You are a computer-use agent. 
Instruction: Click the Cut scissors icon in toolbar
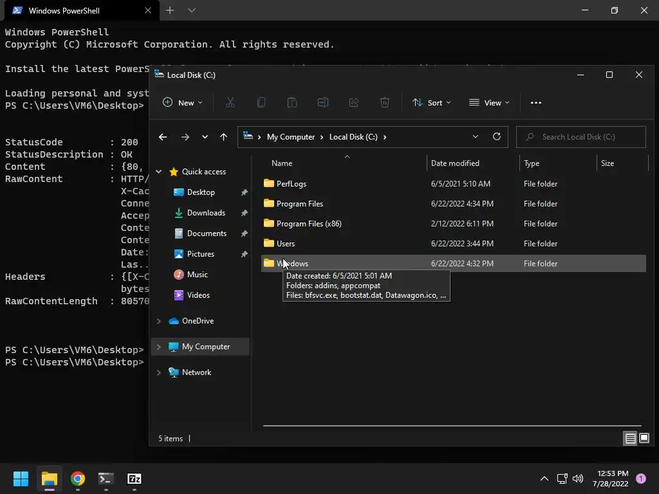[x=230, y=102]
